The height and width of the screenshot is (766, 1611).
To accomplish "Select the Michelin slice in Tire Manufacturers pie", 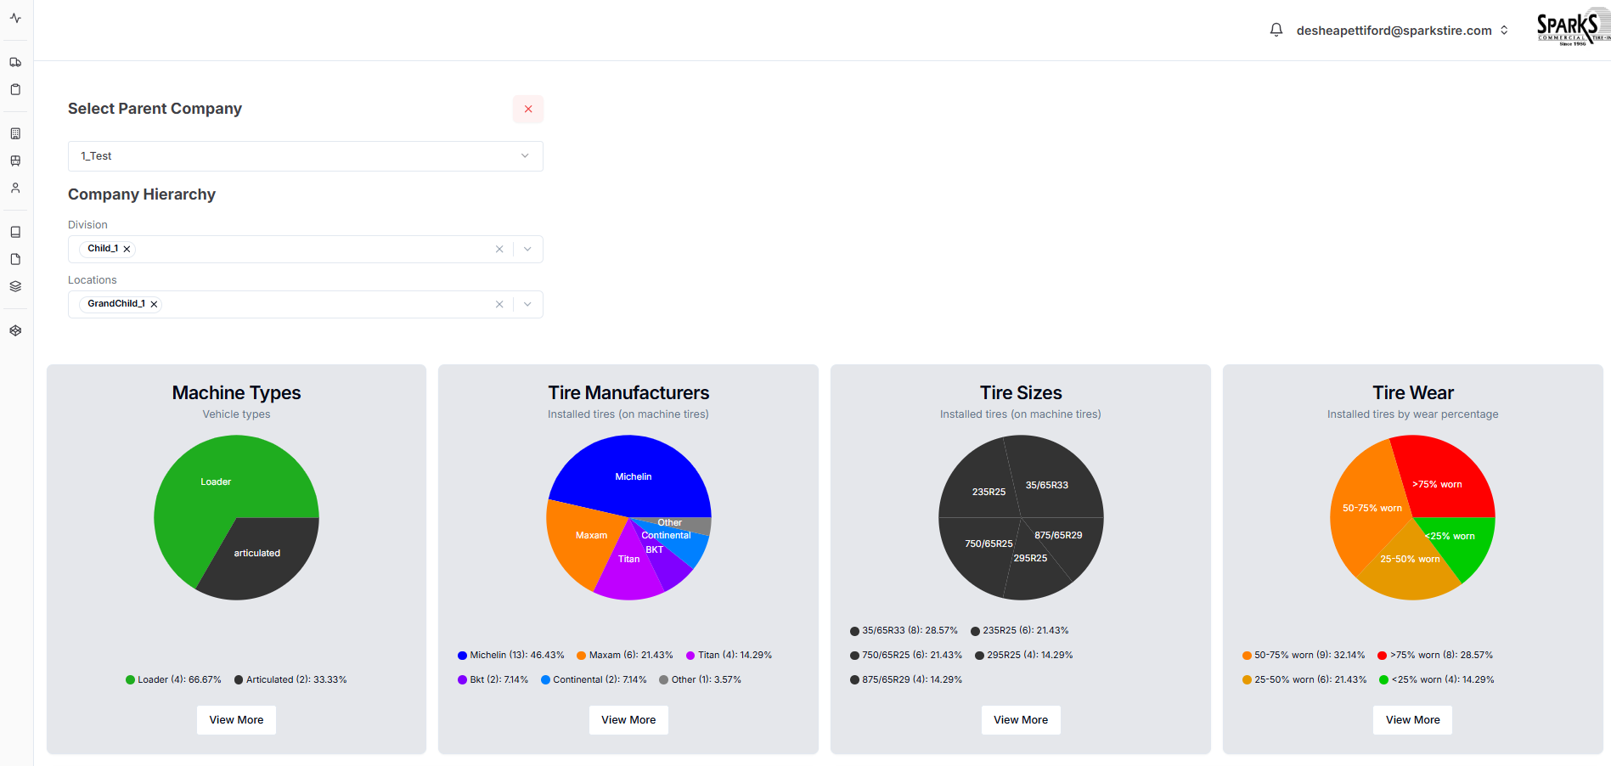I will pos(633,476).
